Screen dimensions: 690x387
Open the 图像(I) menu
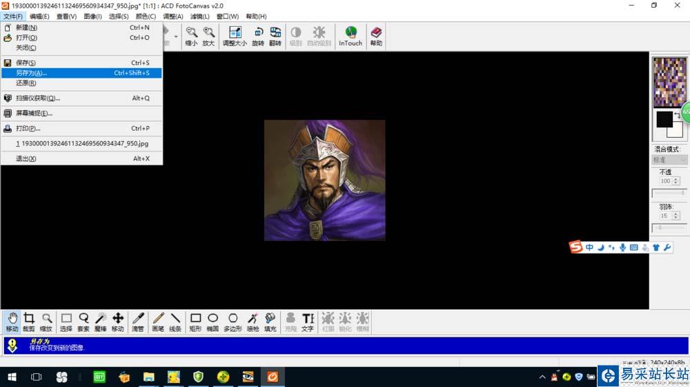point(93,17)
